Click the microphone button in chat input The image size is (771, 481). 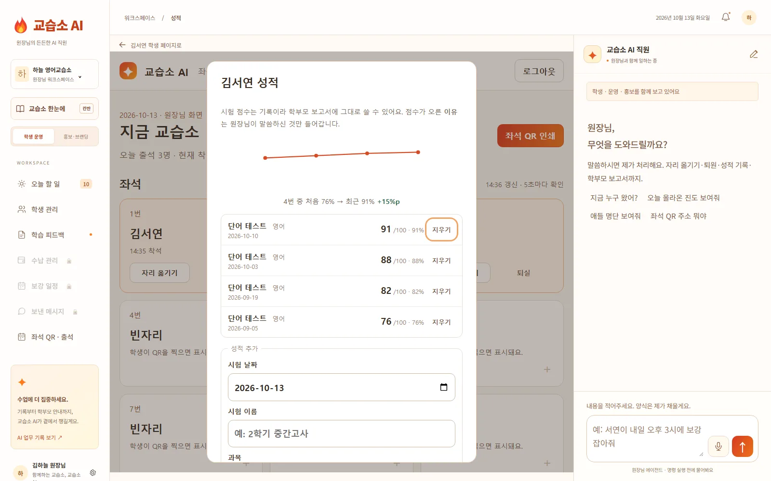(718, 446)
